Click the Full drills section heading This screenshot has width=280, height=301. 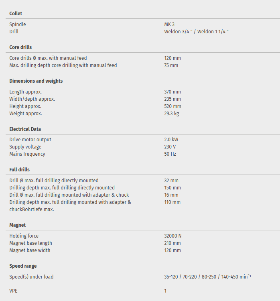point(20,170)
